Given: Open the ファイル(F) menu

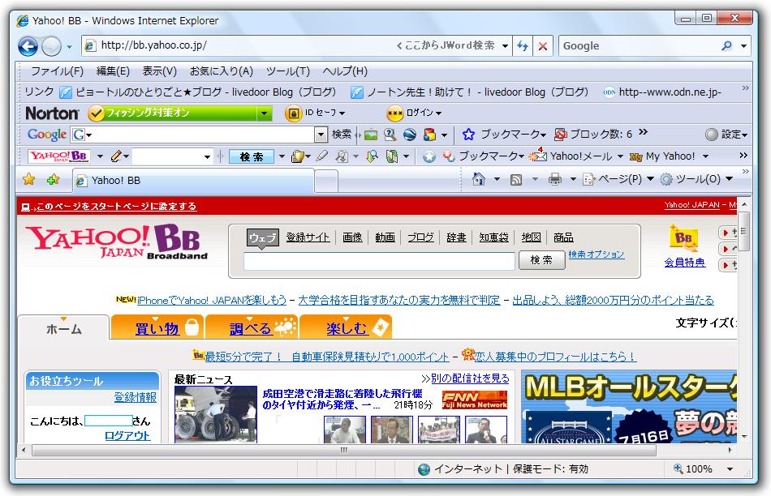Looking at the screenshot, I should [57, 71].
